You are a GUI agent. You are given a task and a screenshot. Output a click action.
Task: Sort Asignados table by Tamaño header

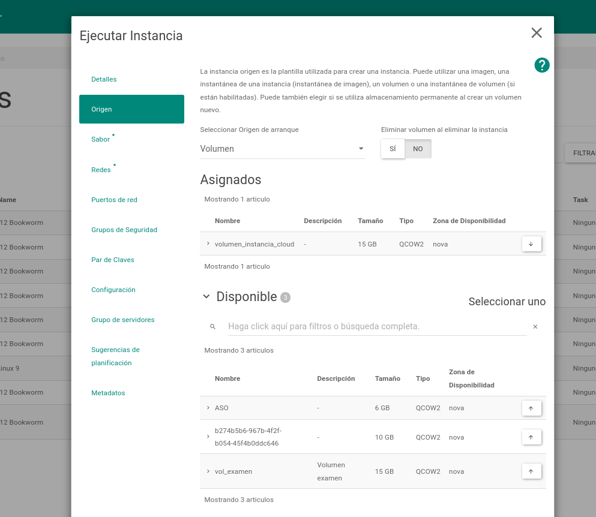[370, 221]
